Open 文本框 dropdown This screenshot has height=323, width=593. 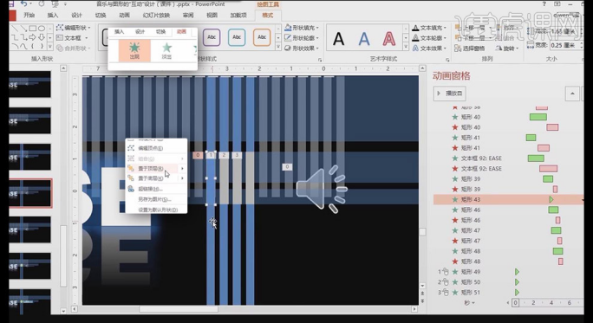(x=72, y=38)
